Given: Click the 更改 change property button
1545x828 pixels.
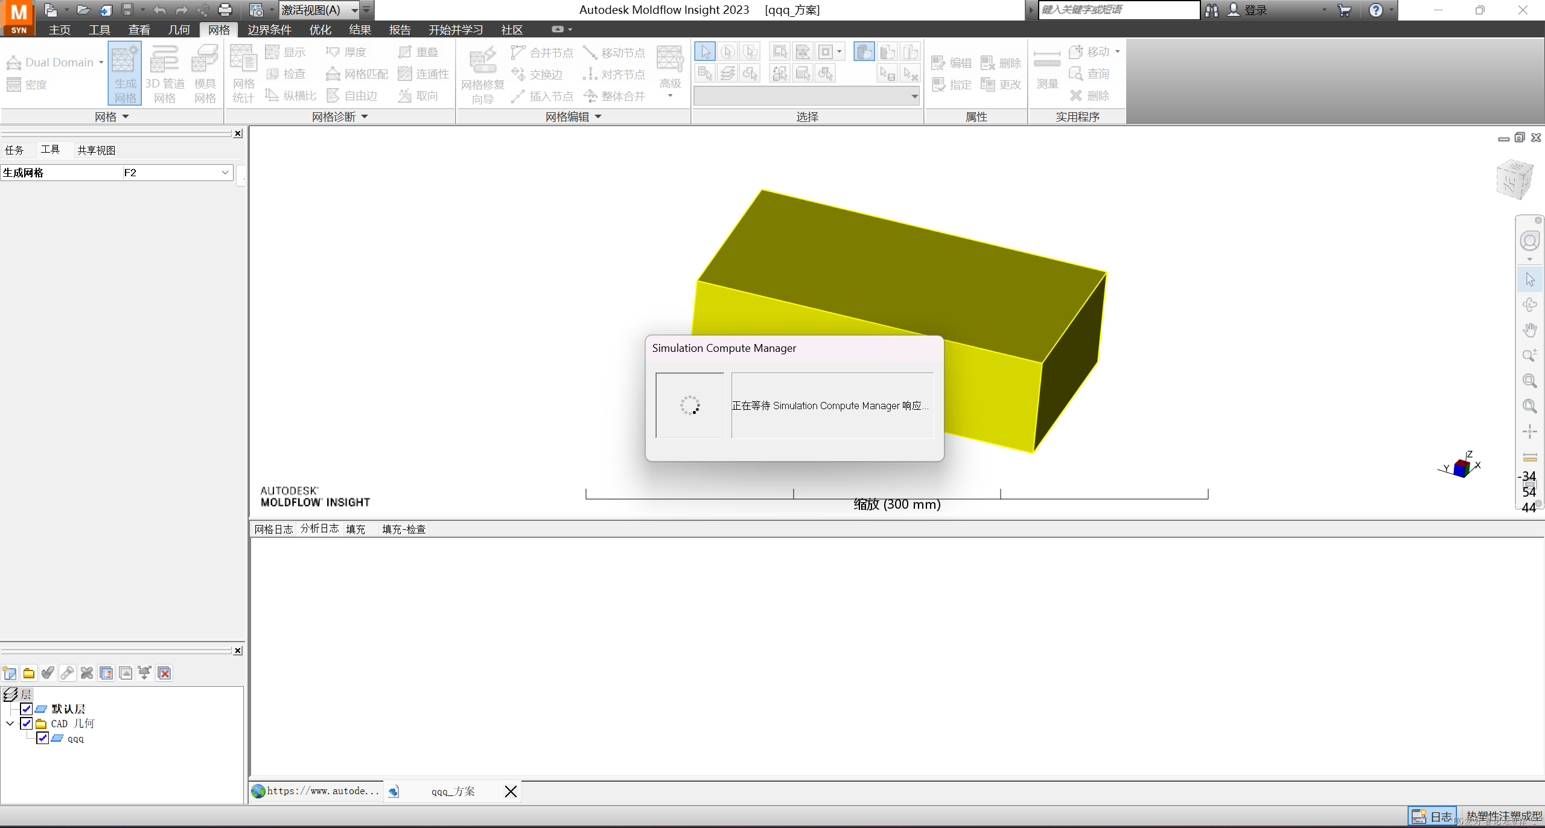Looking at the screenshot, I should point(1001,84).
